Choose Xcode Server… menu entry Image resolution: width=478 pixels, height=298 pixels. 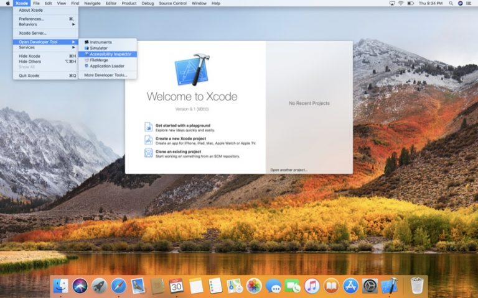click(45, 33)
